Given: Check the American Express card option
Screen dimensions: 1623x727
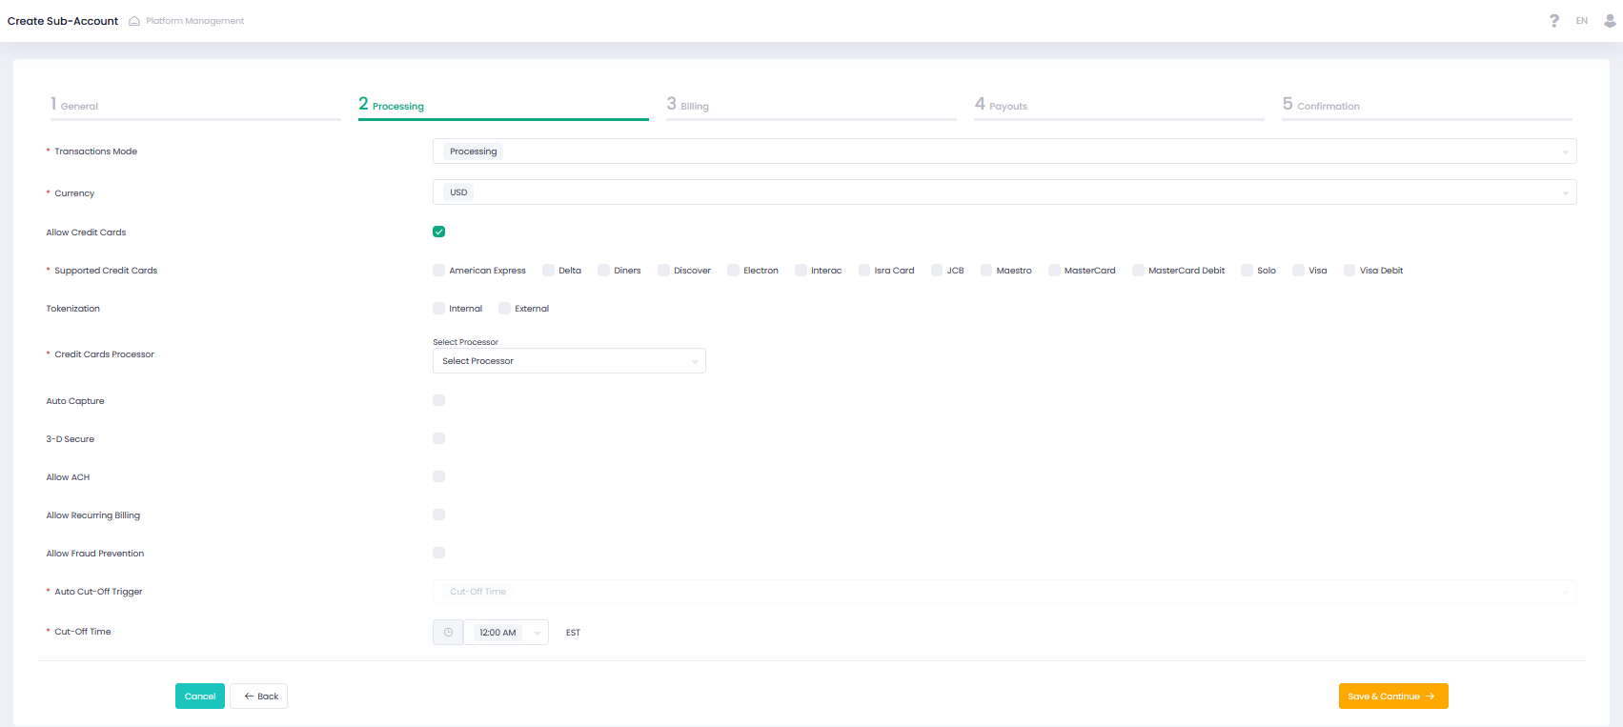Looking at the screenshot, I should pos(439,271).
